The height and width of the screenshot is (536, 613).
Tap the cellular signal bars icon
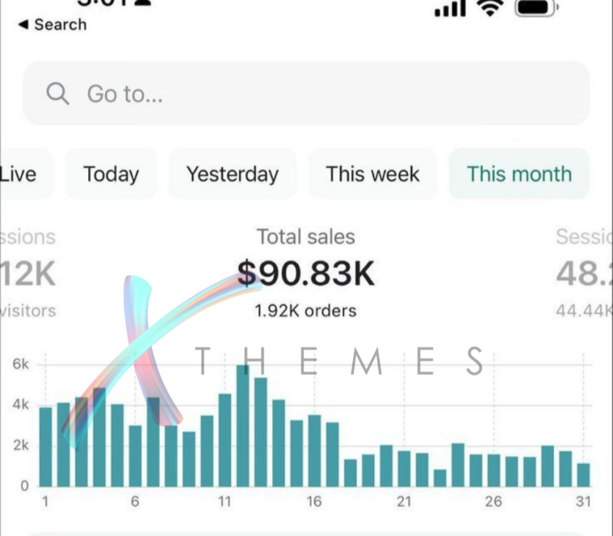click(451, 8)
